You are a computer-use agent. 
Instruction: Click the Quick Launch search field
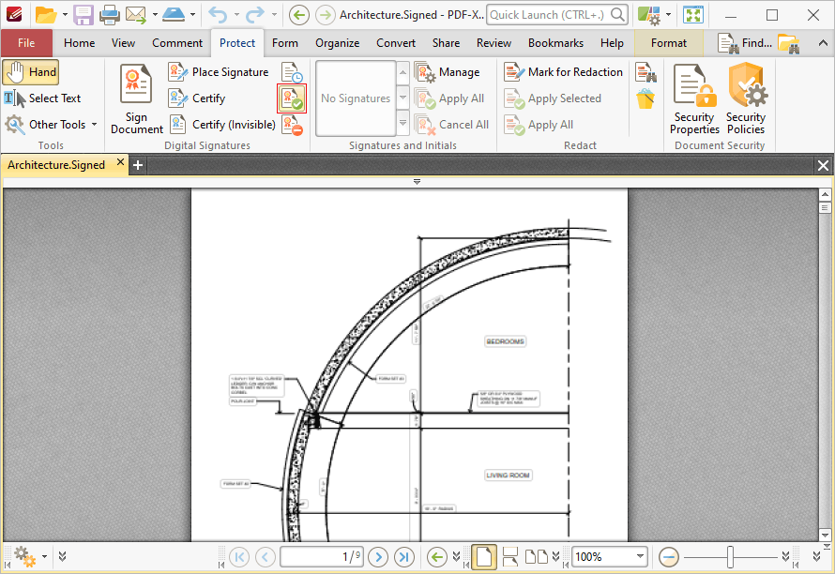[548, 15]
